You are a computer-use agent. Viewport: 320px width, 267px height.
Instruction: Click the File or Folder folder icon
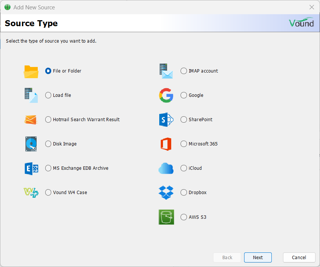pos(31,71)
